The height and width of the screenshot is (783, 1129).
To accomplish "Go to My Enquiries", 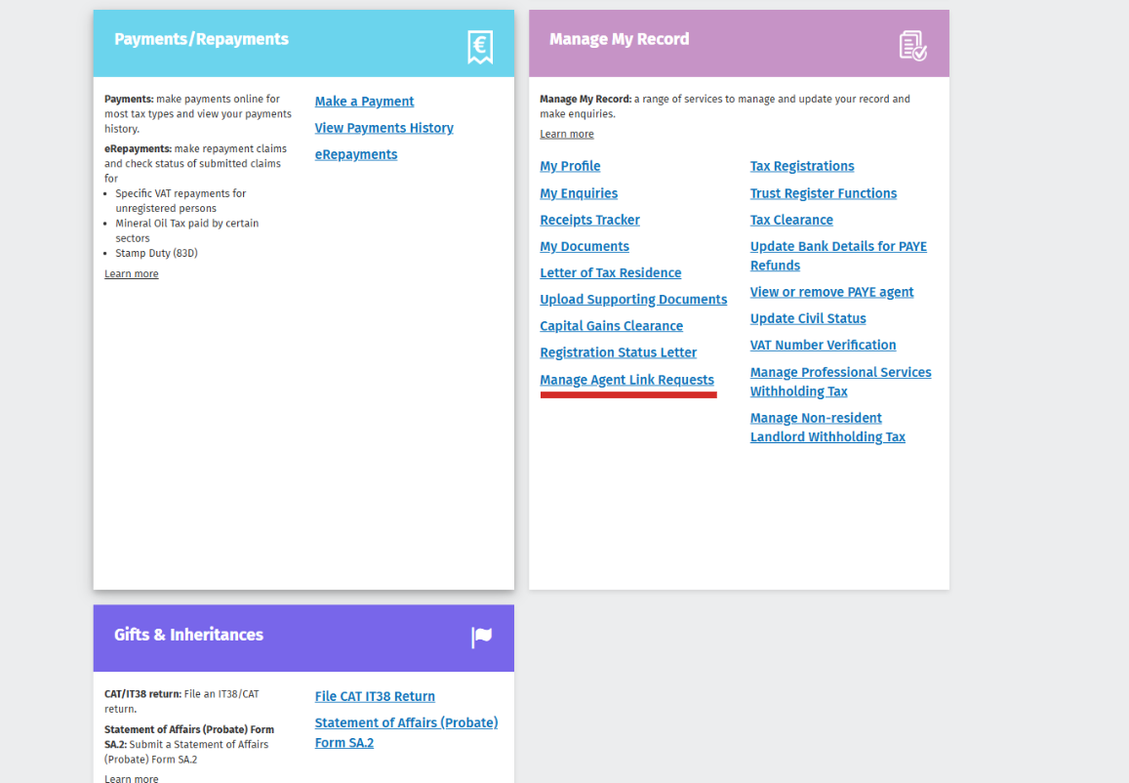I will coord(579,193).
